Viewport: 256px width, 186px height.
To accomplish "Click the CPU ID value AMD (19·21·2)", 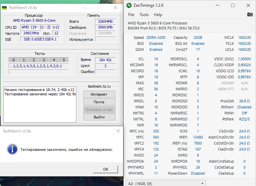I will [x=36, y=27].
